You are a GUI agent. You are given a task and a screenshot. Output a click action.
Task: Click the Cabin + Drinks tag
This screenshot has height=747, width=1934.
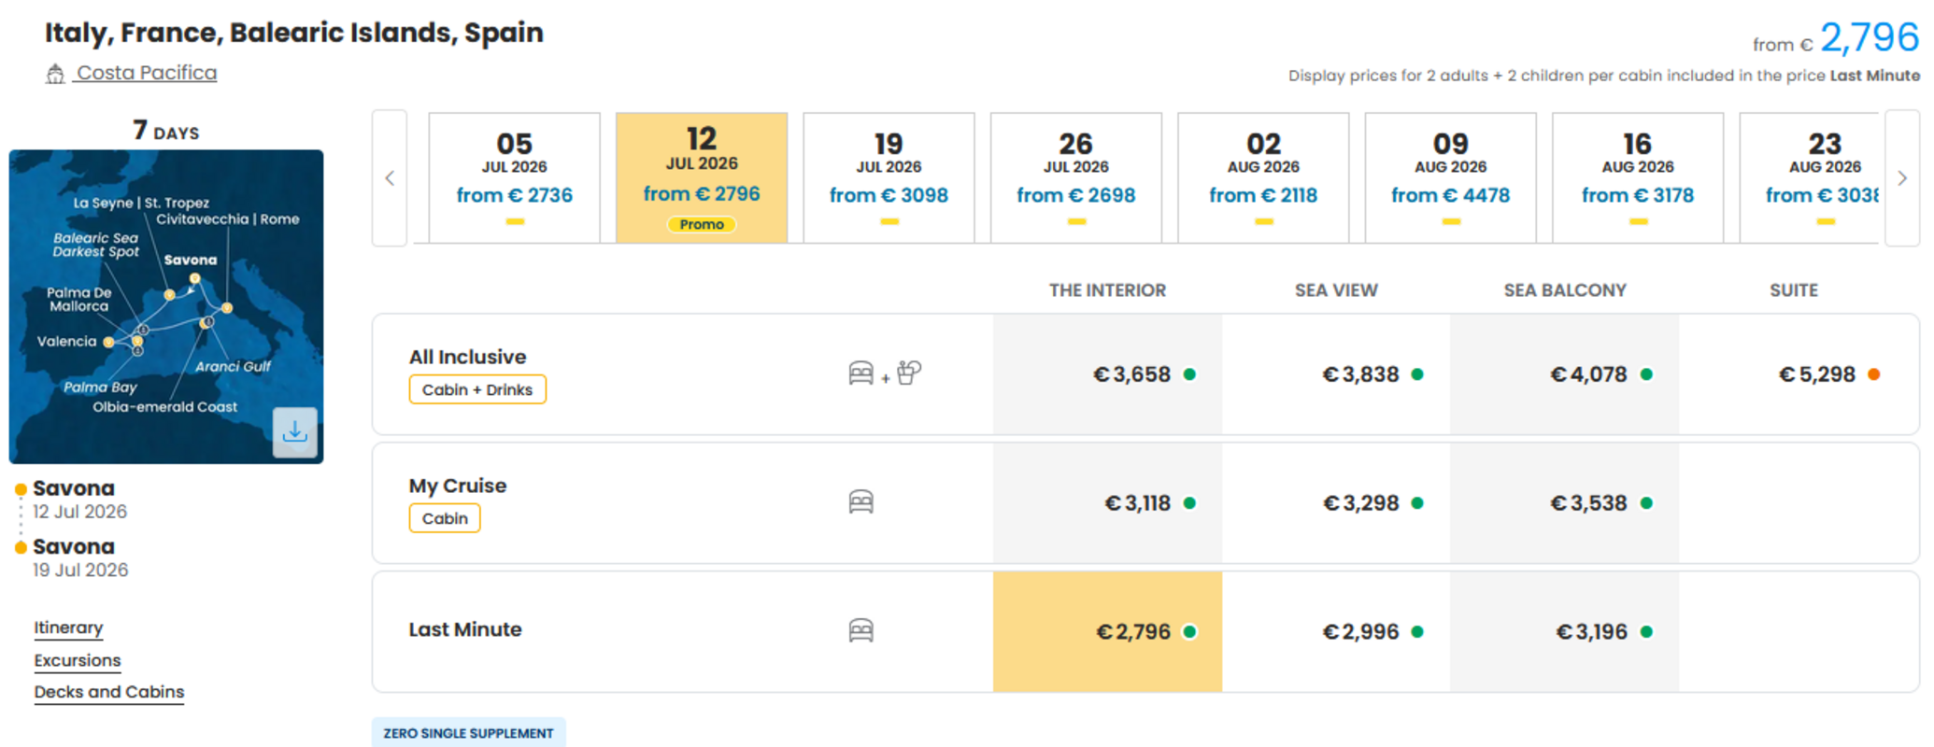pos(477,389)
